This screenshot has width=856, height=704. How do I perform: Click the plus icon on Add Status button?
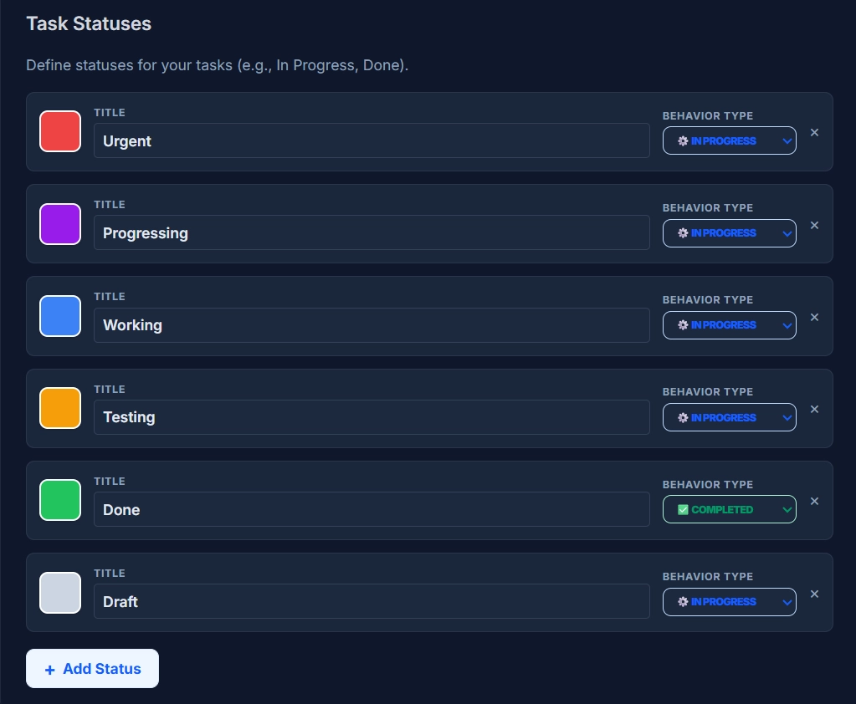[49, 668]
